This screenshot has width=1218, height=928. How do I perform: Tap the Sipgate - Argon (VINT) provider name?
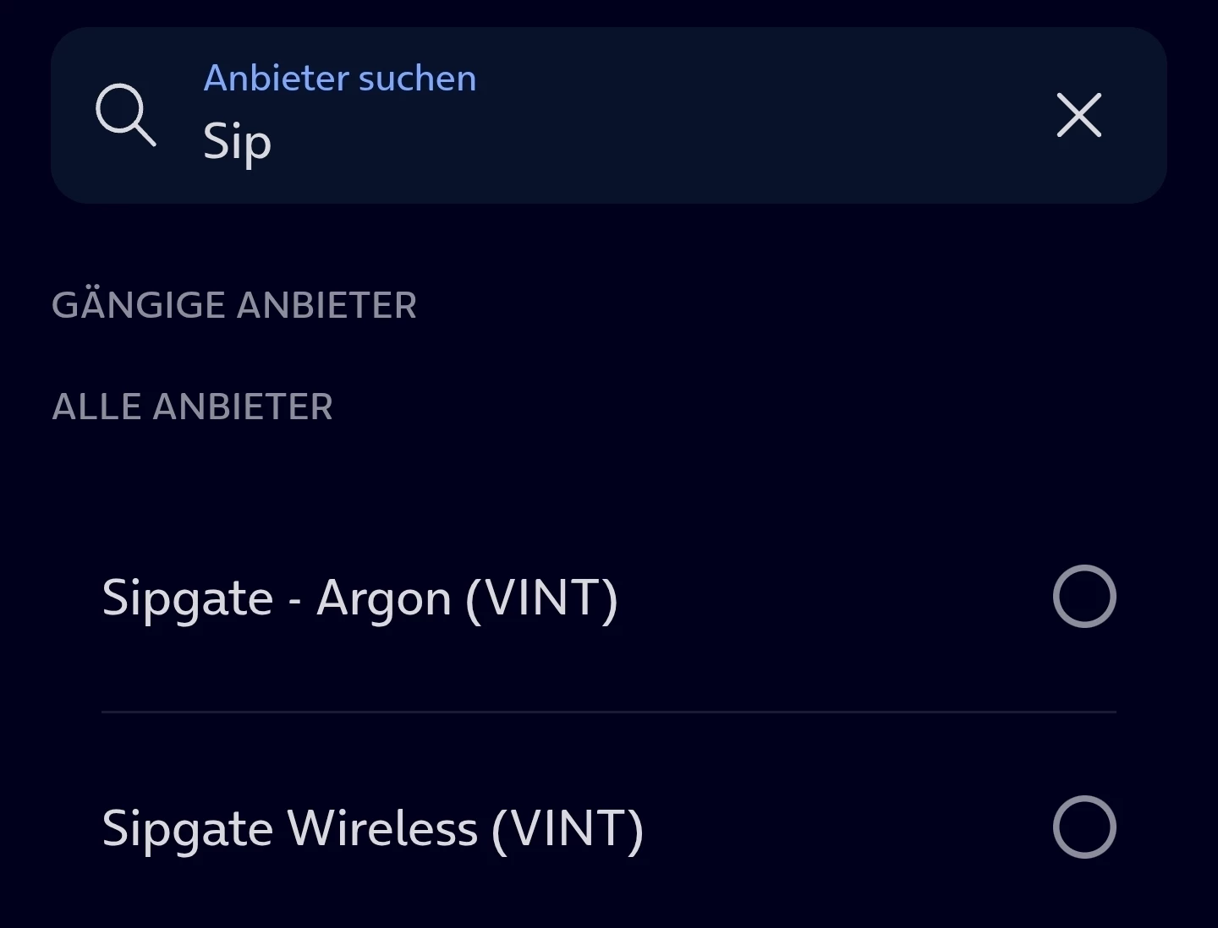coord(359,598)
